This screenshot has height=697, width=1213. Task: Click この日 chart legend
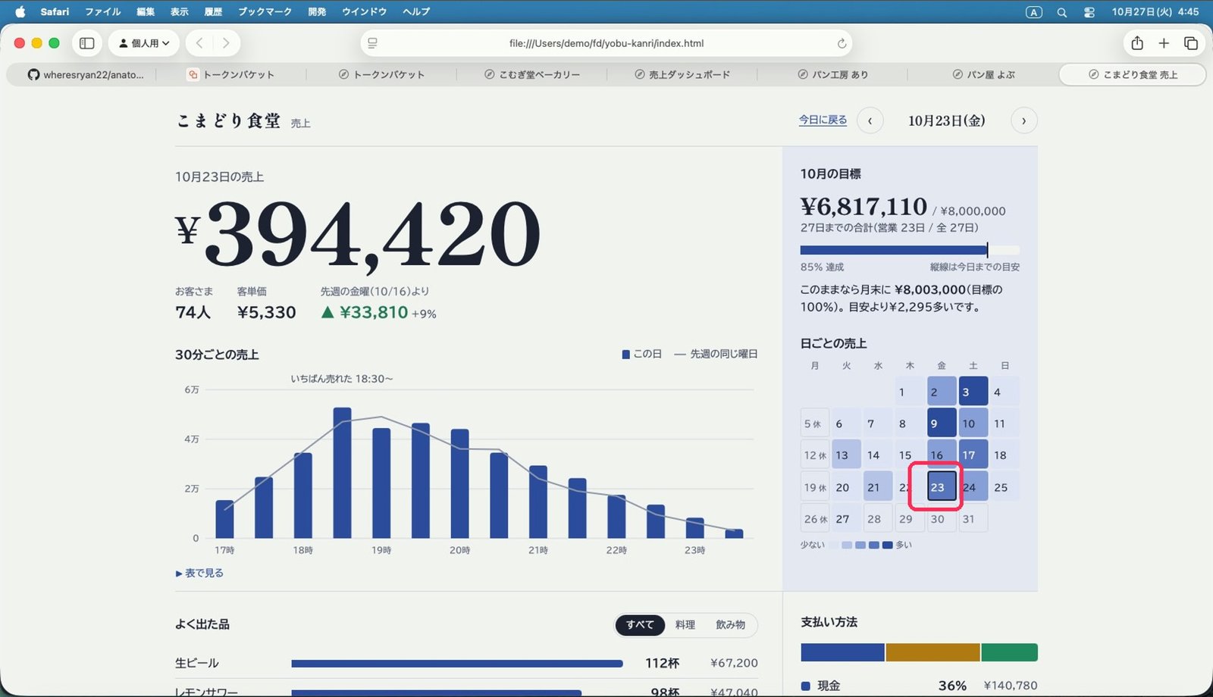[641, 354]
